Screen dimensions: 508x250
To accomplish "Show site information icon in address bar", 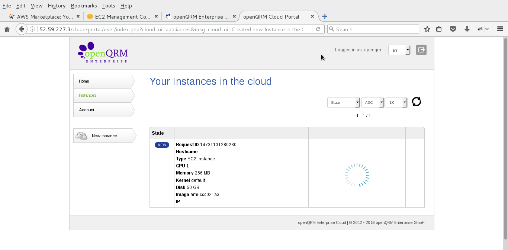I will click(33, 29).
